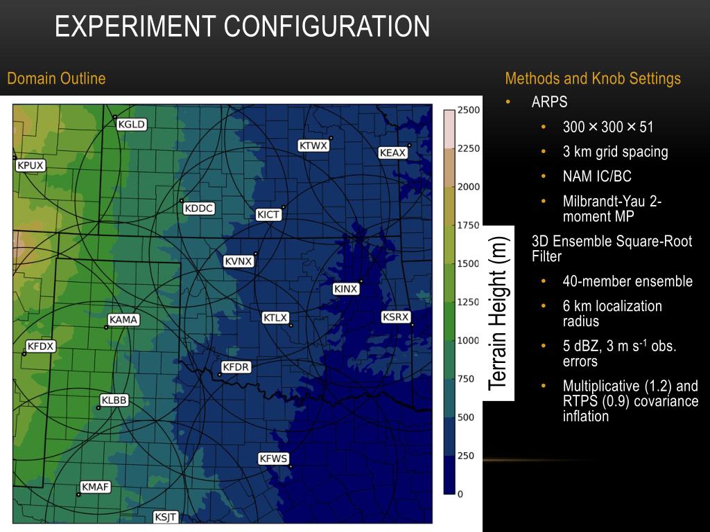The image size is (710, 532).
Task: Click the KMAF radar label
Action: coord(96,487)
